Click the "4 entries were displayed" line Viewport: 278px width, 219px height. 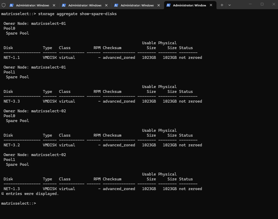point(30,194)
